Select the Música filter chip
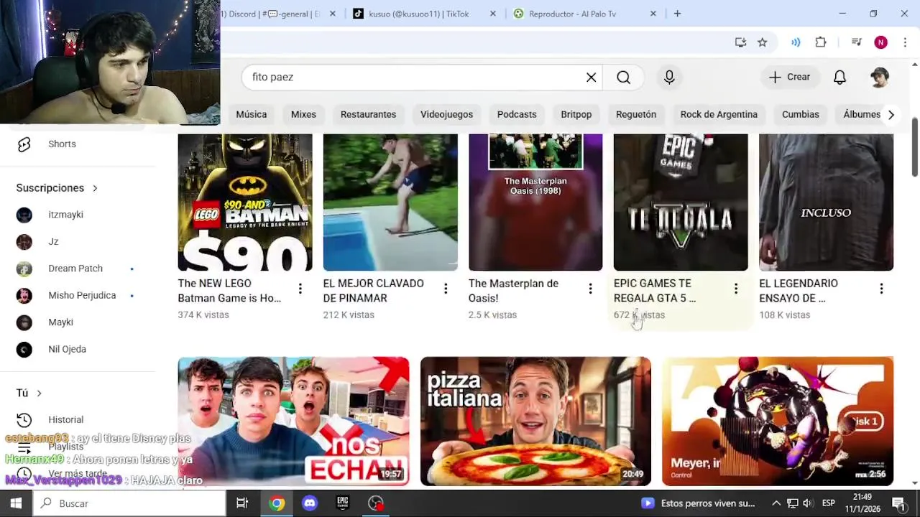This screenshot has height=517, width=920. click(x=251, y=114)
